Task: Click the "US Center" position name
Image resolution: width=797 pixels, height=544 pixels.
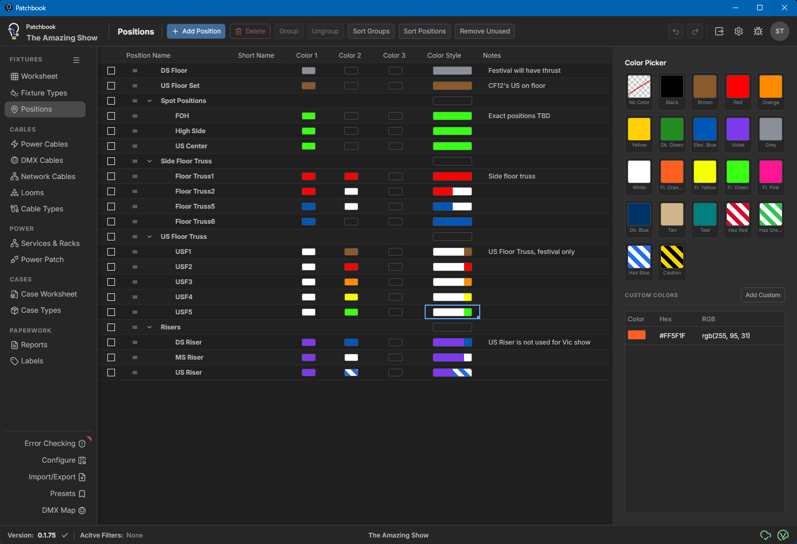Action: pos(191,146)
